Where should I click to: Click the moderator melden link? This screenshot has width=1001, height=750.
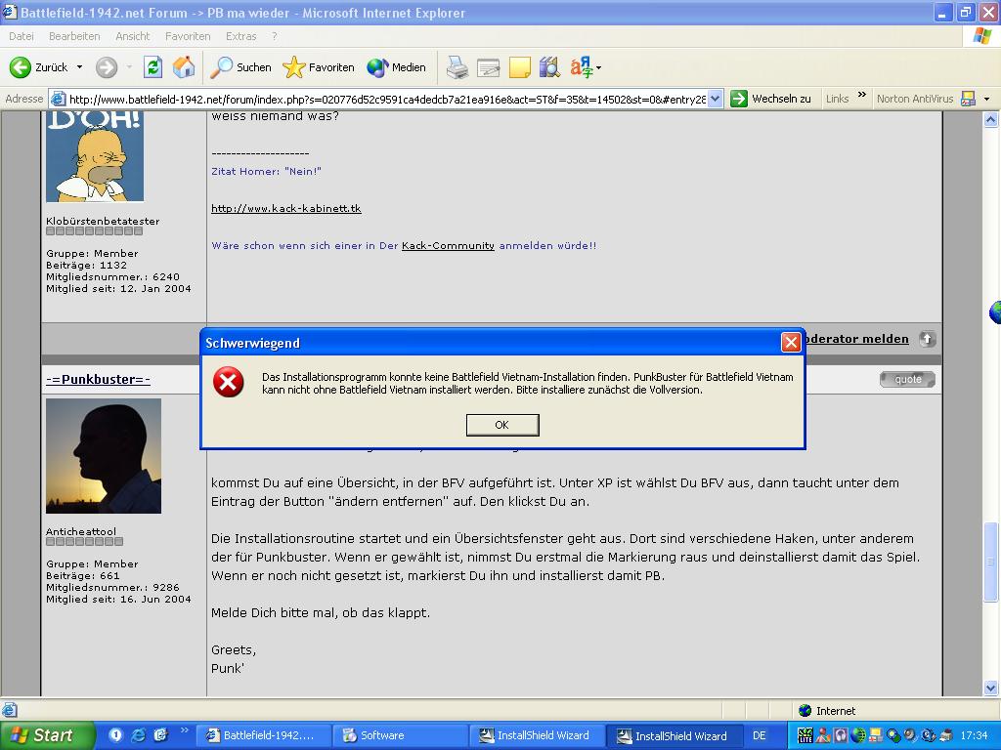coord(856,339)
